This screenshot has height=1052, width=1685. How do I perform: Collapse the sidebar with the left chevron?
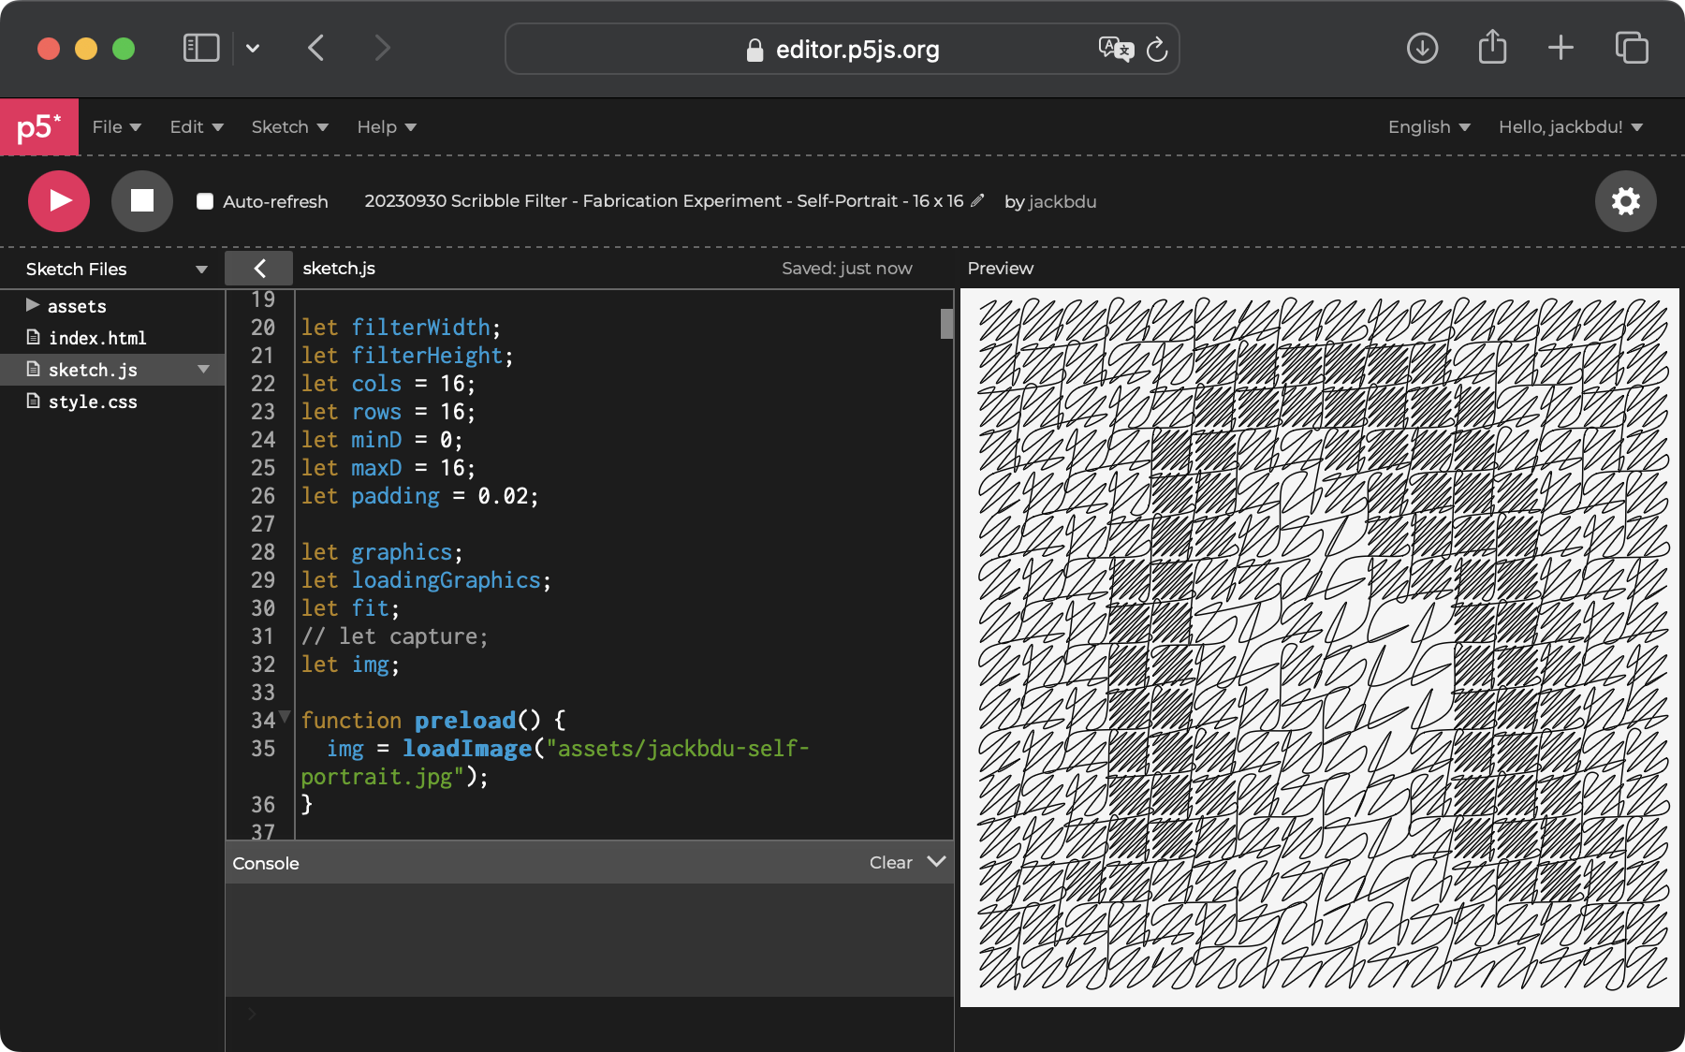click(x=259, y=269)
